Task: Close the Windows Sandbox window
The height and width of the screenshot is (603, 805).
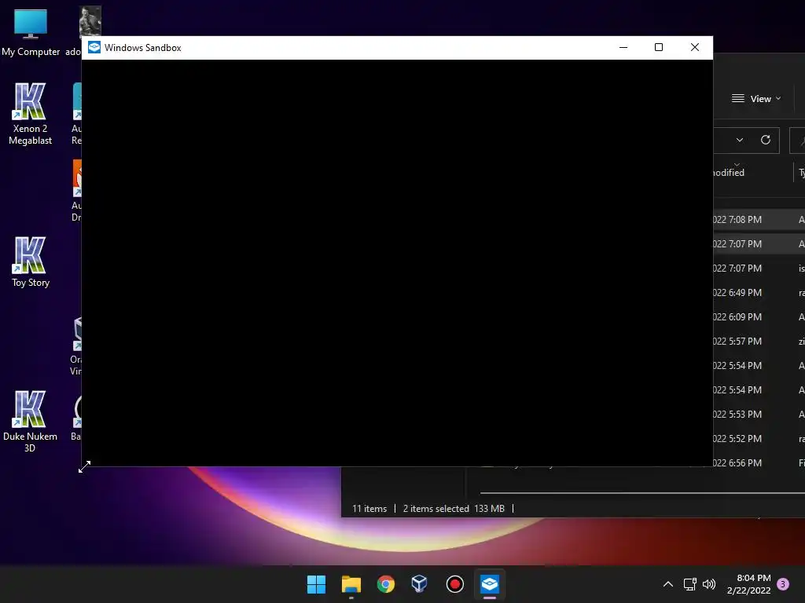Action: [x=695, y=48]
